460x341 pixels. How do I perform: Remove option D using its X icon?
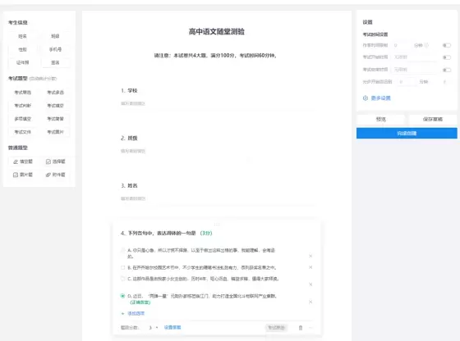tap(310, 302)
